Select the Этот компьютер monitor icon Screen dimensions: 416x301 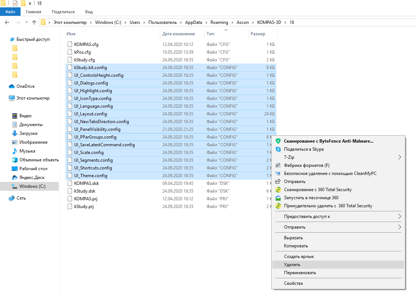pos(12,98)
